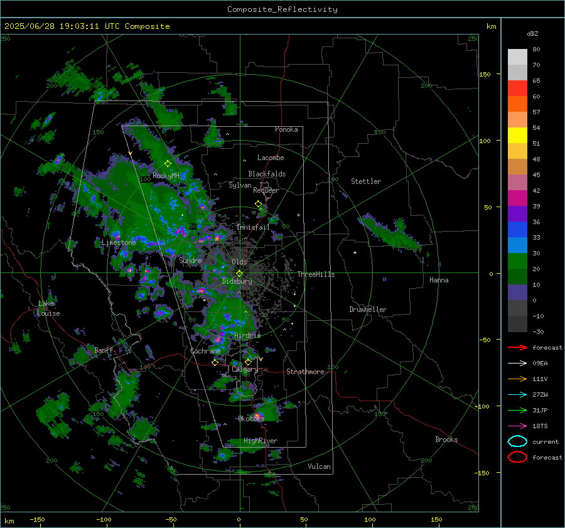The image size is (565, 528).
Task: Click the yellow diamond marker above RockyMH
Action: pyautogui.click(x=168, y=164)
